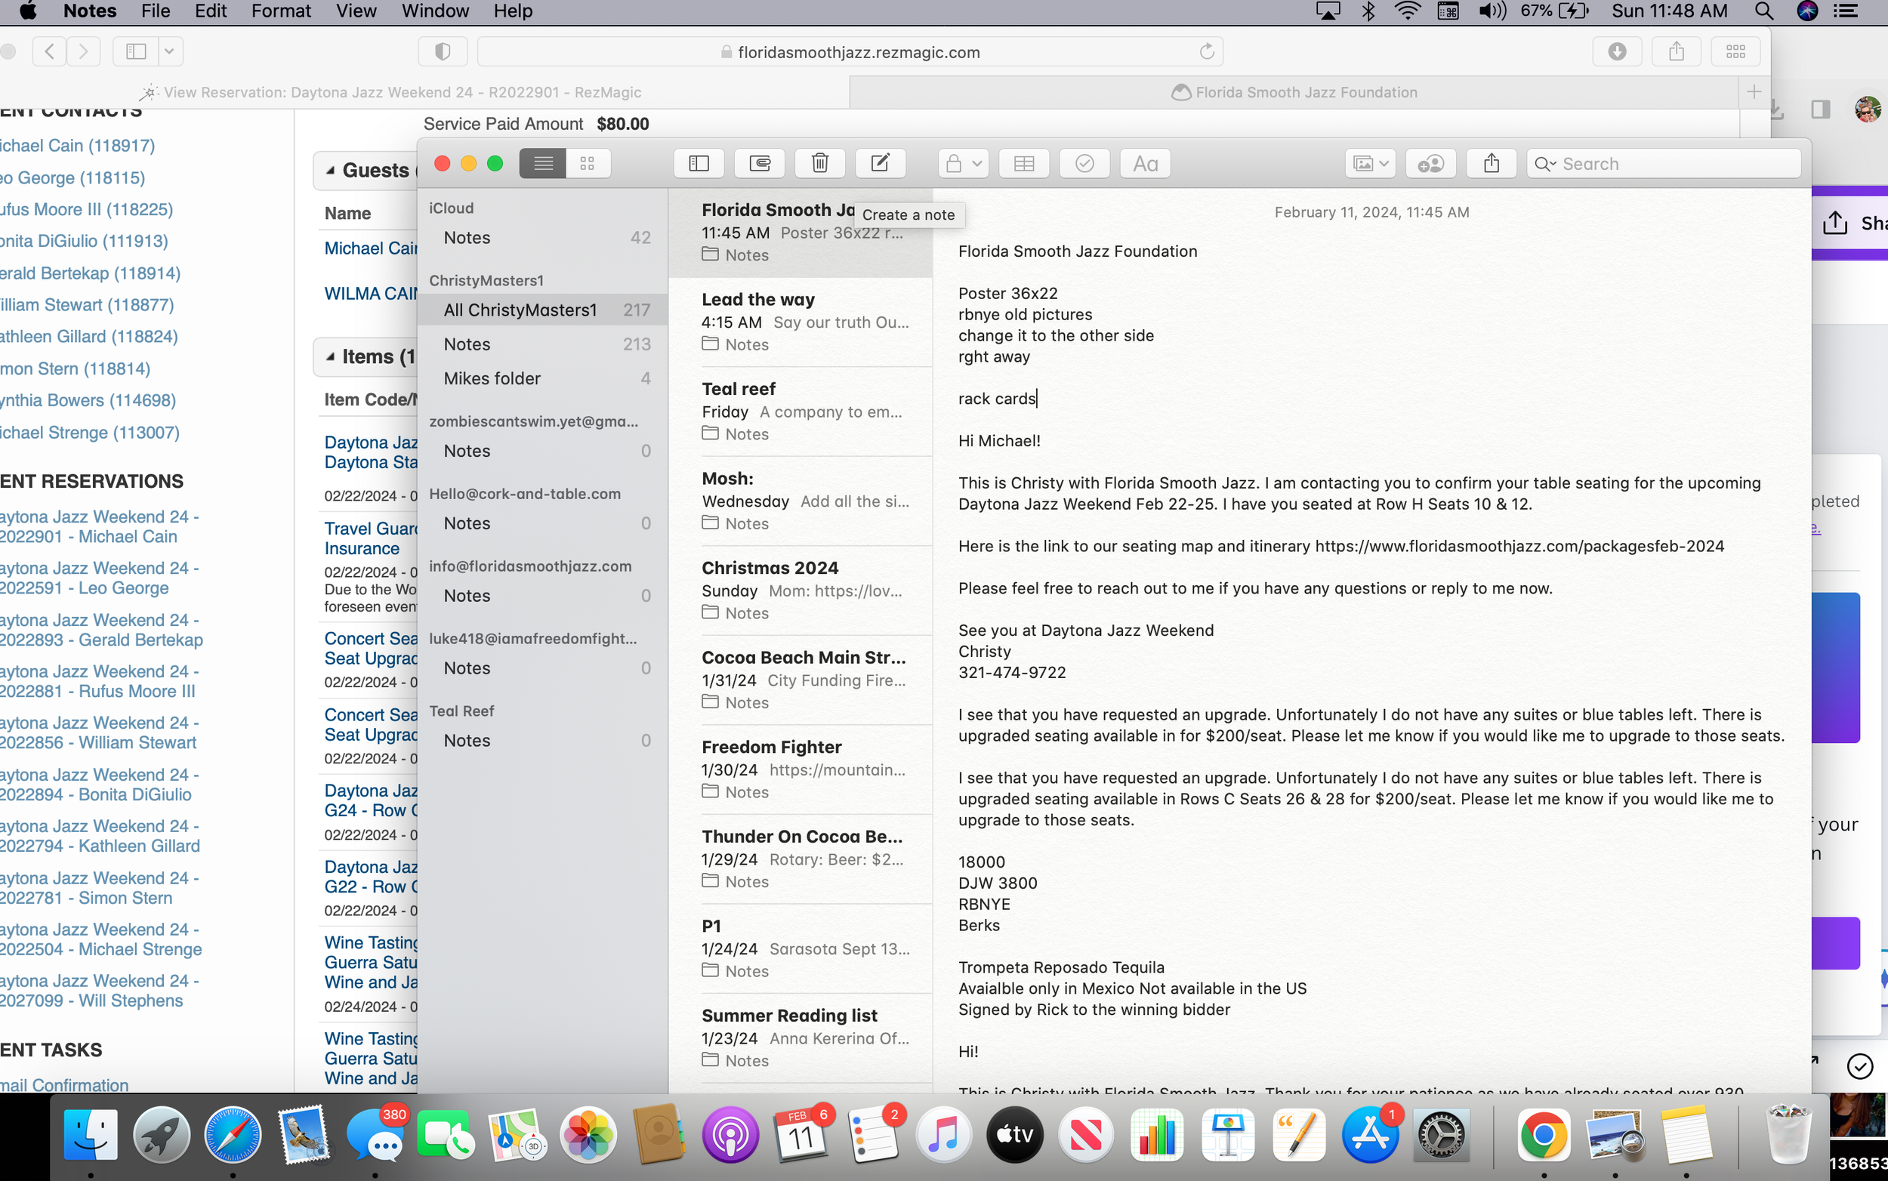Select Teal Reef account's Notes folder
Screen dimensions: 1888x1181
pos(543,741)
